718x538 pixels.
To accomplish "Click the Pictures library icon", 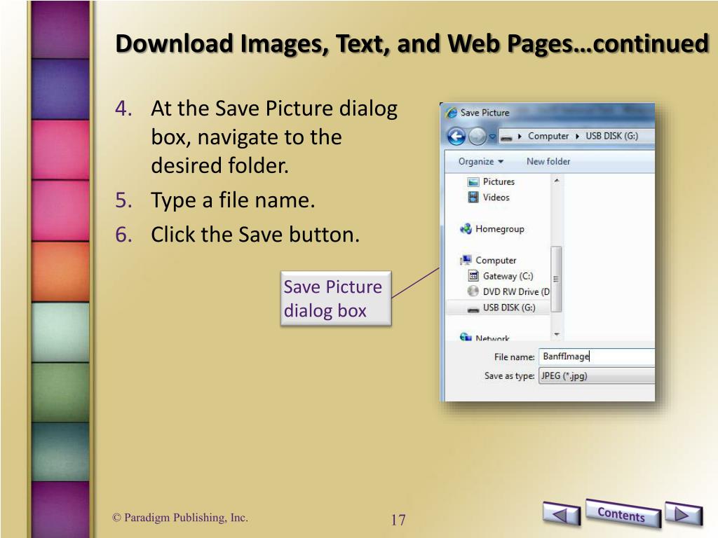I will [x=473, y=182].
